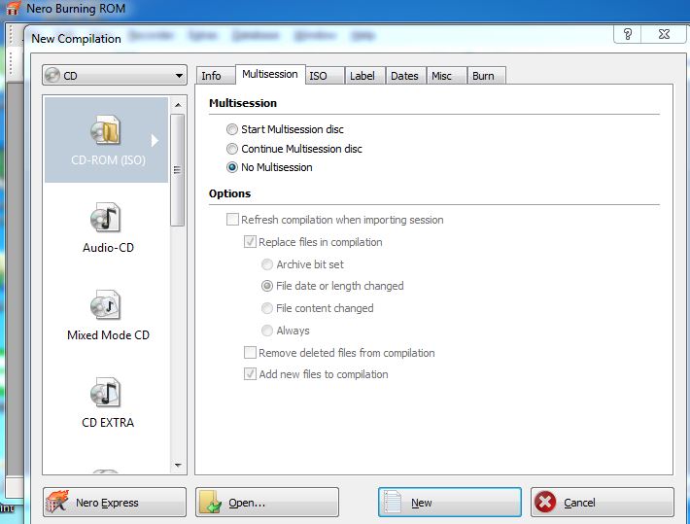Close the New Compilation dialog with X
The image size is (690, 524).
pyautogui.click(x=664, y=34)
